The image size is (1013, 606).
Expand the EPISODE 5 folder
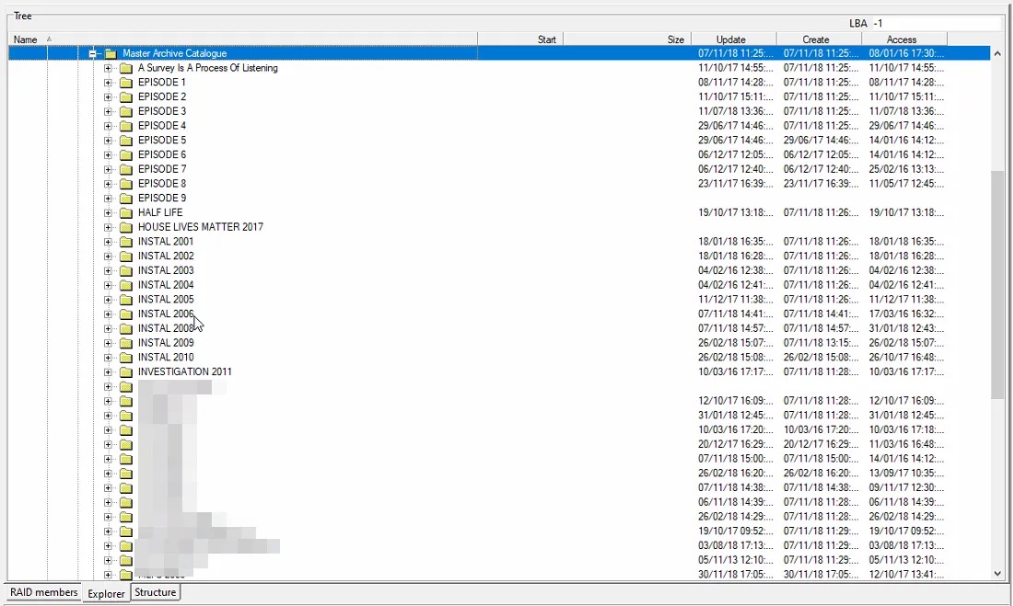(x=108, y=141)
